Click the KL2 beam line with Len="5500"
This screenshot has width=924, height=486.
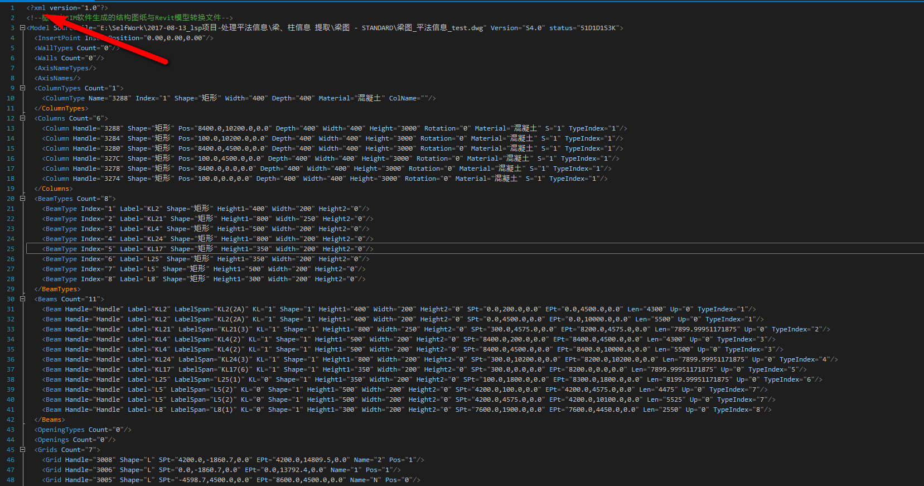click(403, 319)
